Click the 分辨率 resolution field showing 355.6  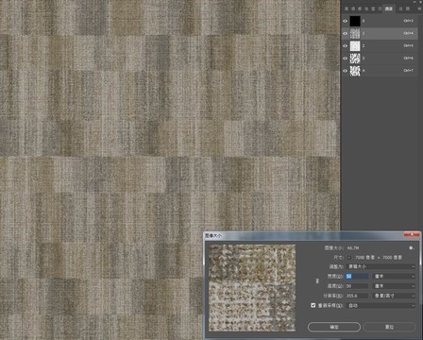pyautogui.click(x=357, y=296)
